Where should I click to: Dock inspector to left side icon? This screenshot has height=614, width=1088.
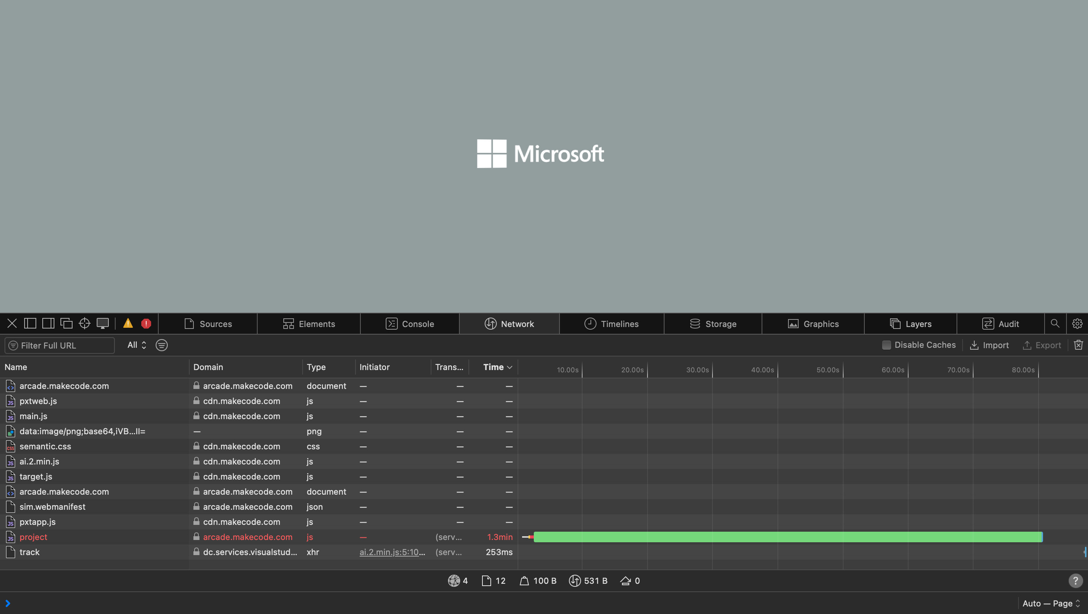[30, 324]
